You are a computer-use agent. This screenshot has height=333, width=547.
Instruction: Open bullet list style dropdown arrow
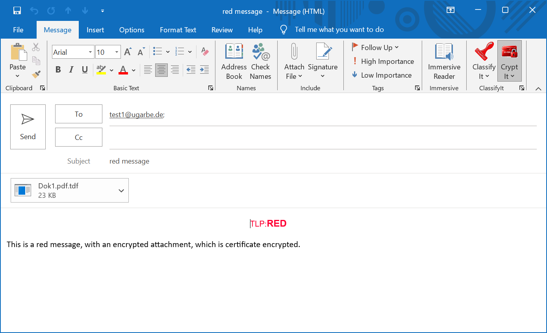coord(168,52)
